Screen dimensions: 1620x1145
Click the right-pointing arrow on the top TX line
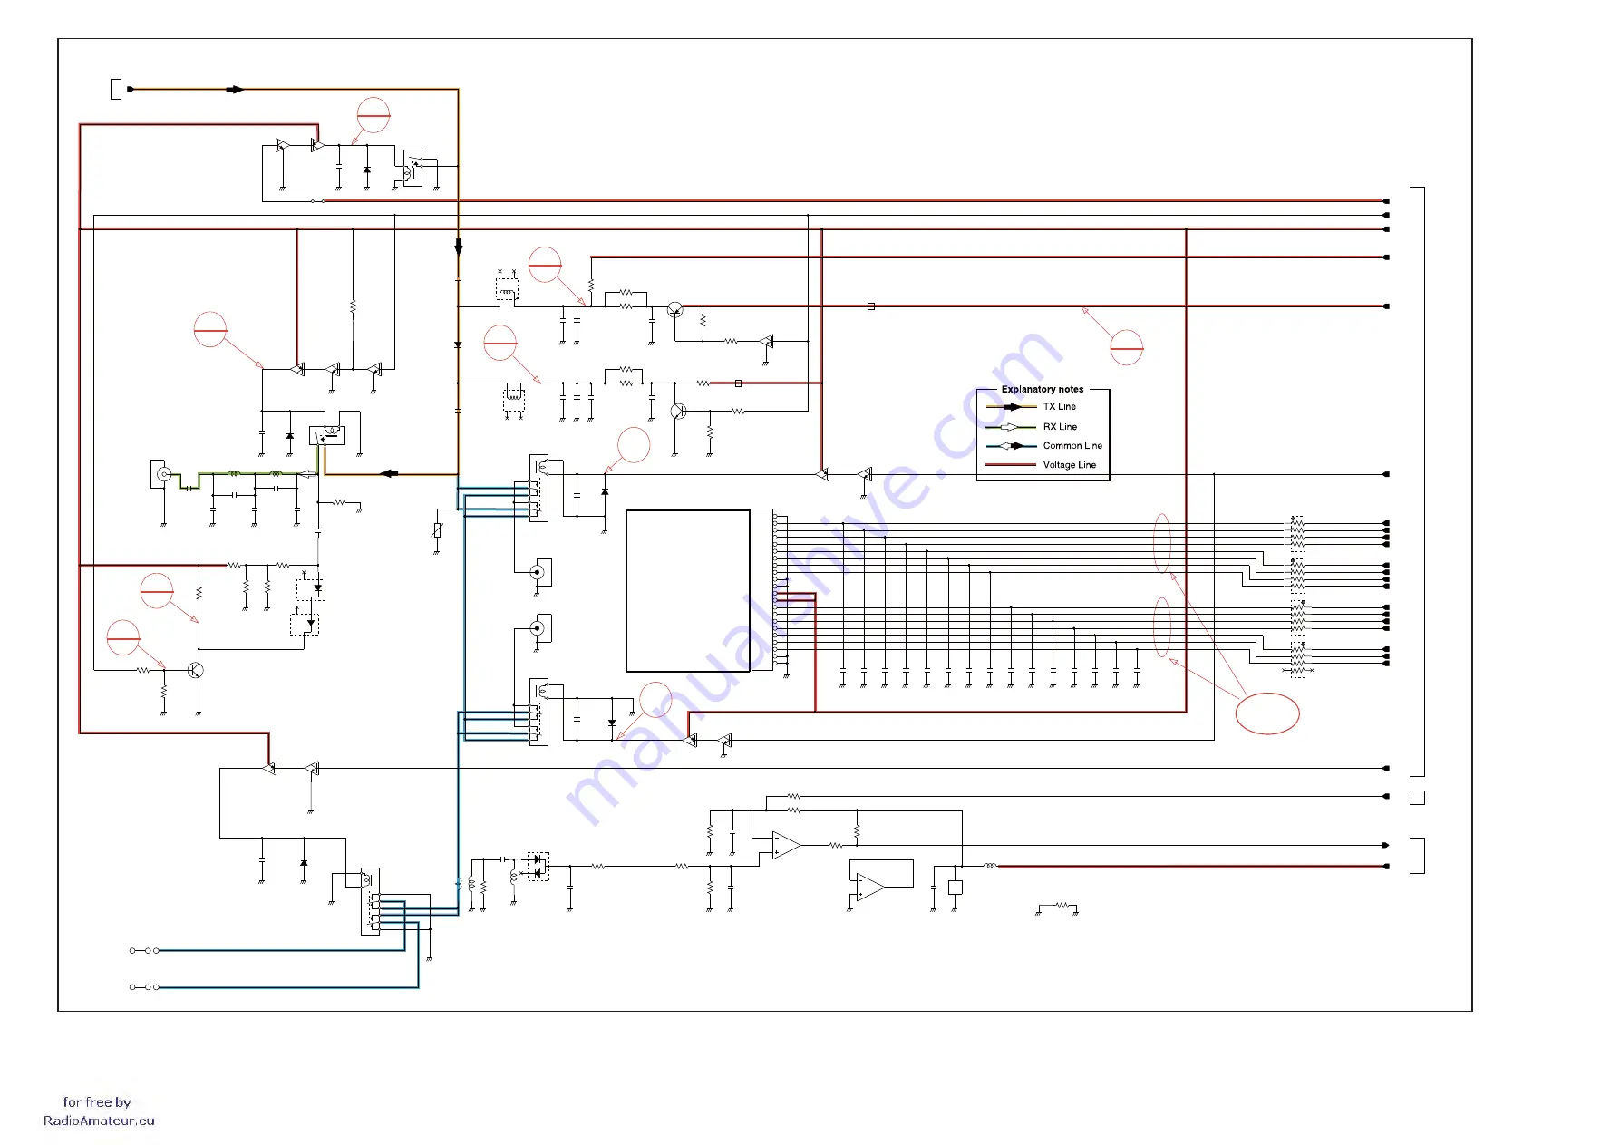[235, 90]
